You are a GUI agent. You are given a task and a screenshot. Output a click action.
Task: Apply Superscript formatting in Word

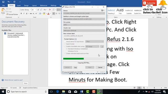pyautogui.click(x=36, y=14)
